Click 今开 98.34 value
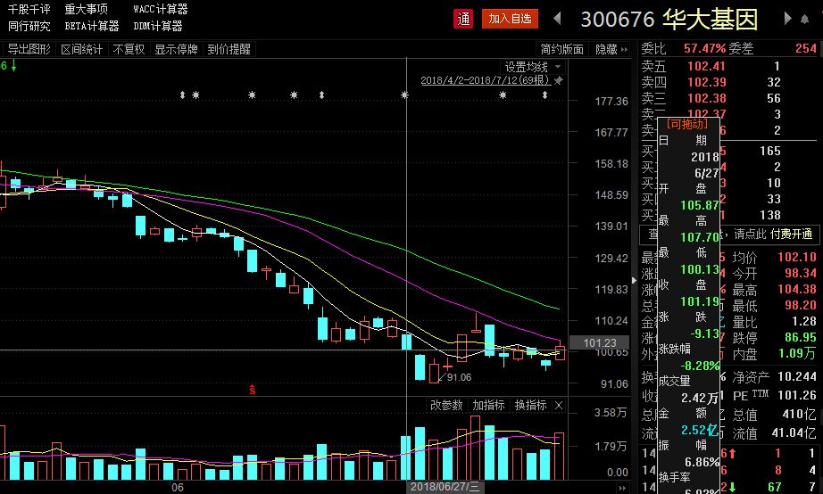This screenshot has height=494, width=823. click(x=801, y=273)
